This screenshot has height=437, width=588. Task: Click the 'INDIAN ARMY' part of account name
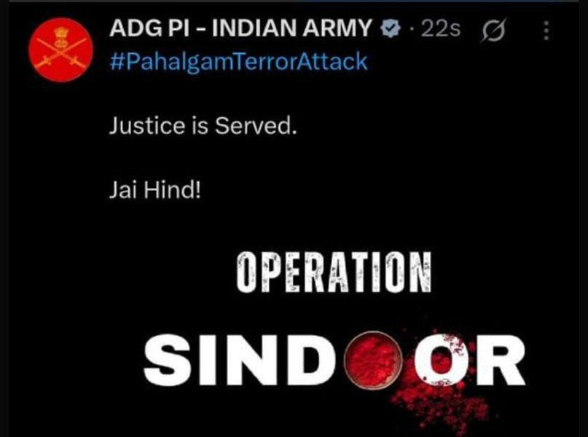(291, 28)
